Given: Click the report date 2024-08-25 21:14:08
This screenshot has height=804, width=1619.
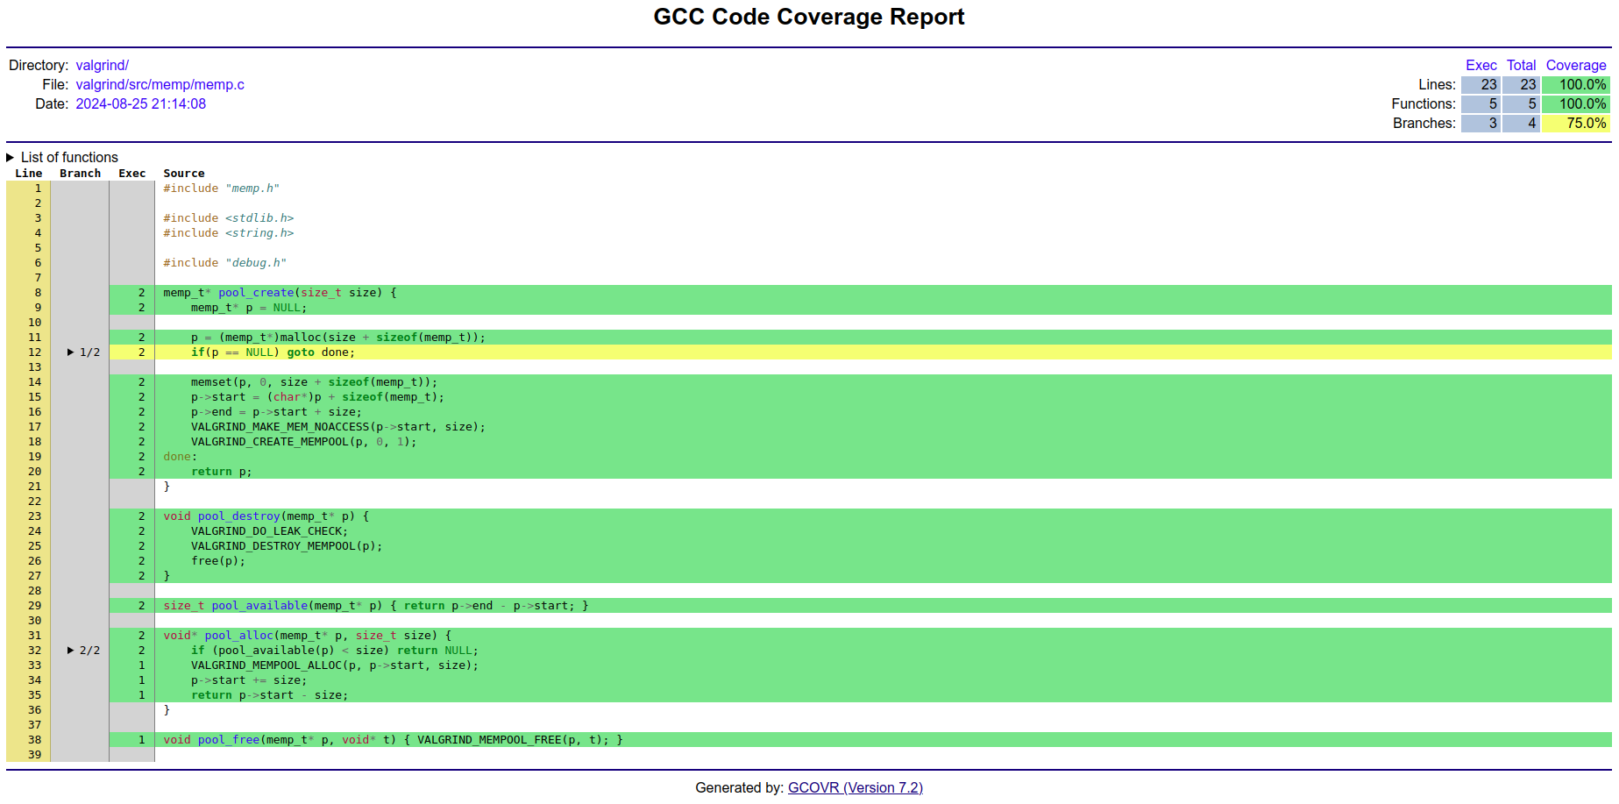Looking at the screenshot, I should (140, 104).
